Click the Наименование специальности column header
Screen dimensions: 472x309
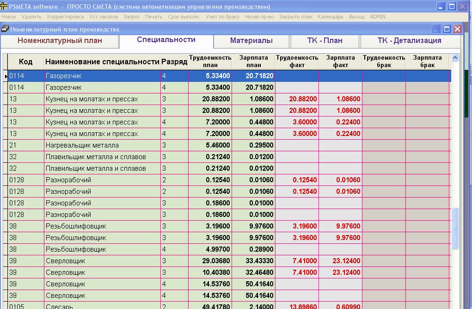102,62
